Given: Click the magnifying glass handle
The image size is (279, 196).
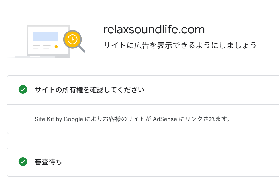Looking at the screenshot, I should 82,49.
